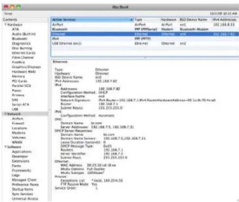Image resolution: width=239 pixels, height=202 pixels.
Task: Select Locations in Network section
Action: [x=19, y=128]
